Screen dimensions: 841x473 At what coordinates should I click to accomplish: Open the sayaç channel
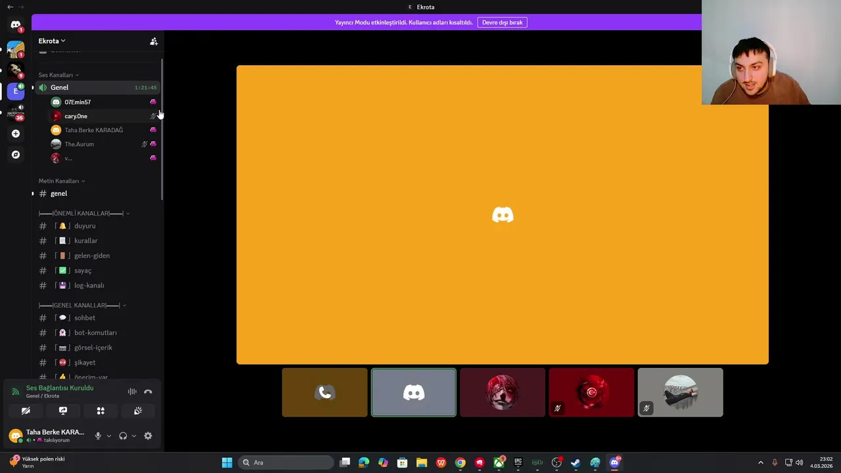click(x=97, y=271)
